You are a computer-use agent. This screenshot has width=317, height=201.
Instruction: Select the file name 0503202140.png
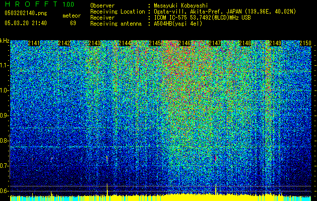(26, 13)
